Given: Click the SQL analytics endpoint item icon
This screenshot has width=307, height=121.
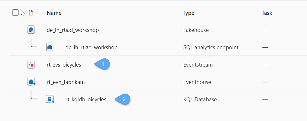Looking at the screenshot, I should click(50, 47).
